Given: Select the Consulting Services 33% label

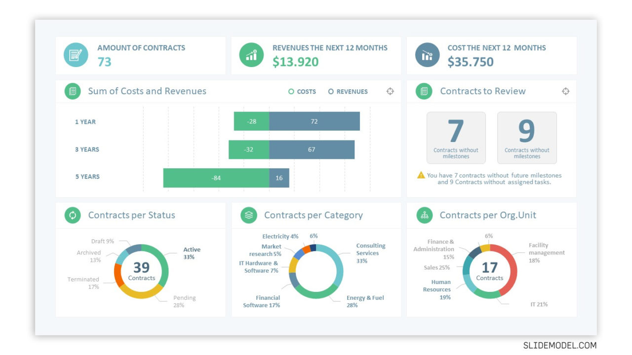Looking at the screenshot, I should pyautogui.click(x=371, y=253).
